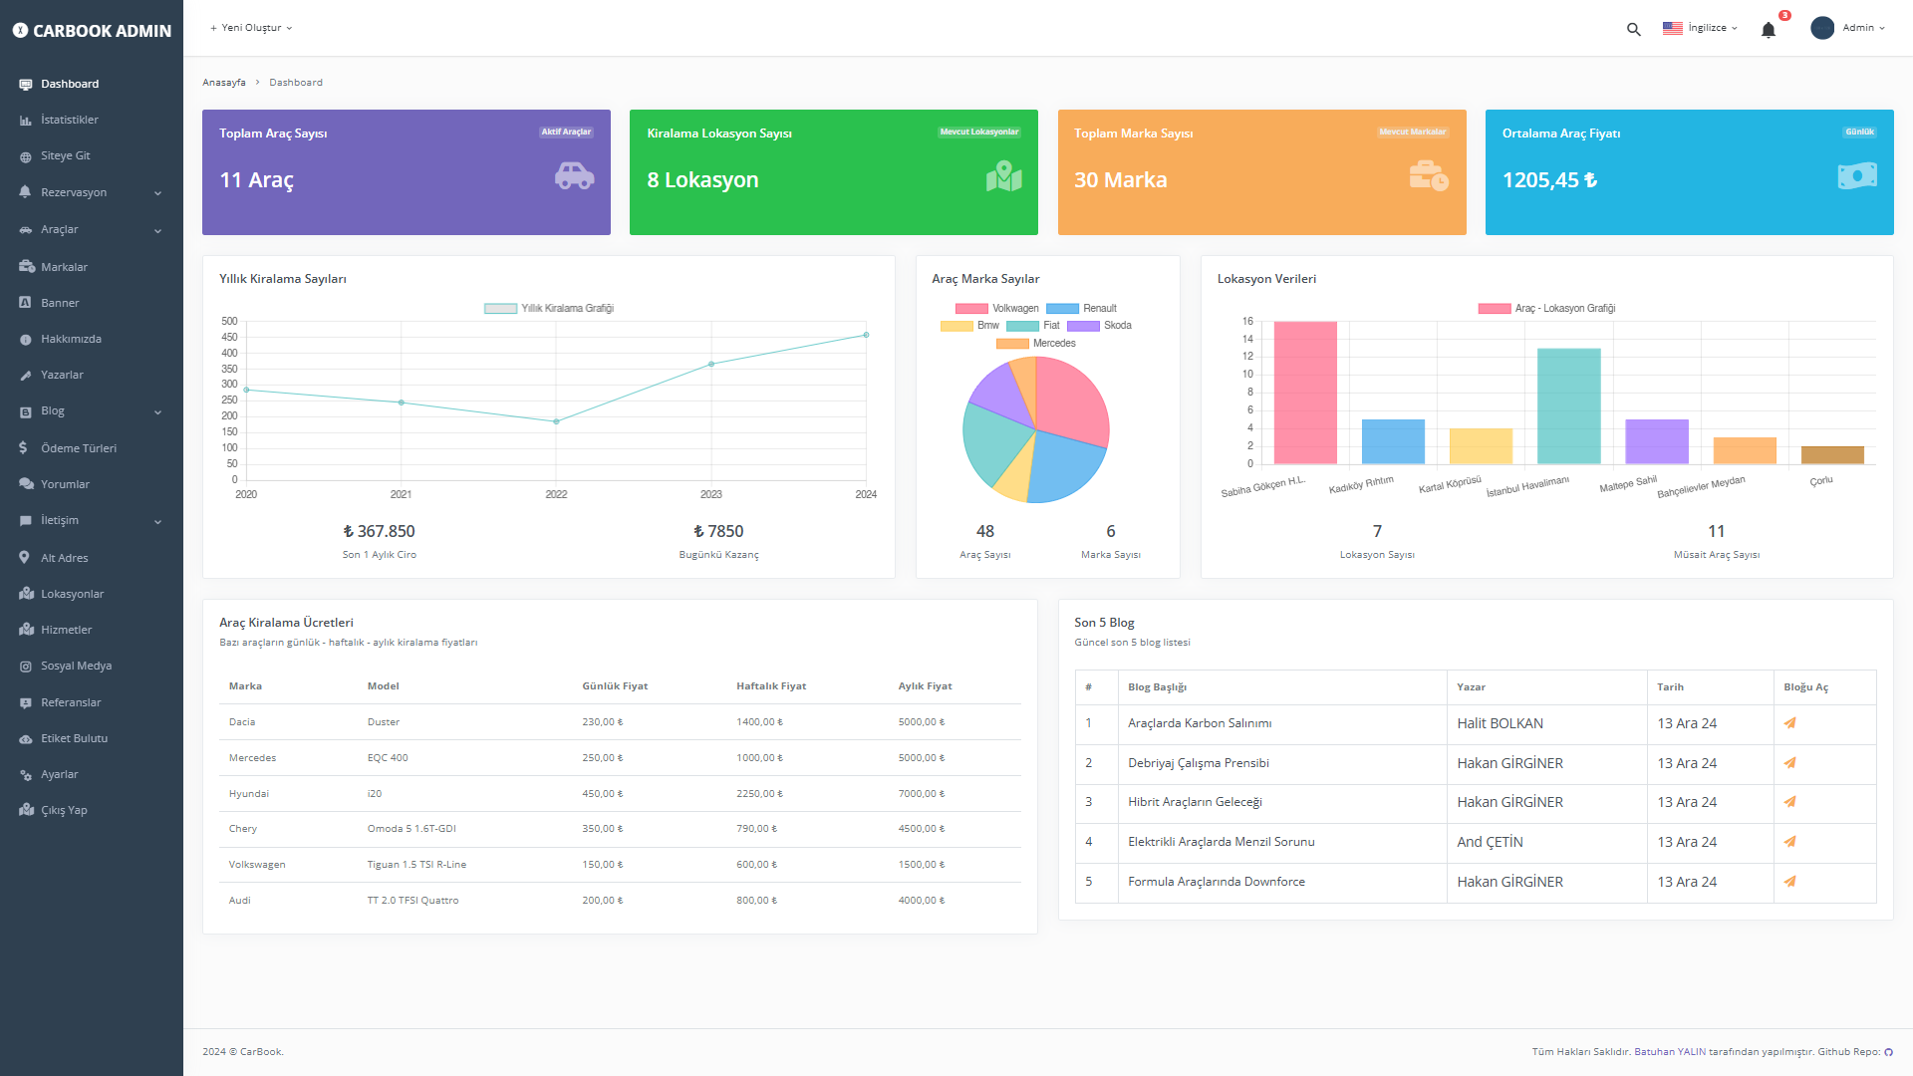Click author Halit BOLKAN in blog table

coord(1500,724)
